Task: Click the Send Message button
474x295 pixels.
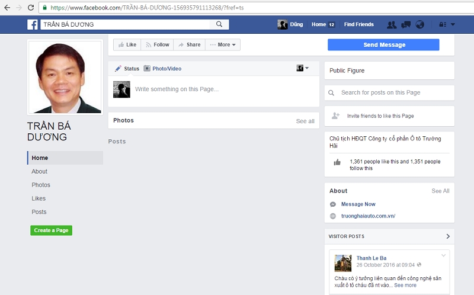Action: pos(383,44)
